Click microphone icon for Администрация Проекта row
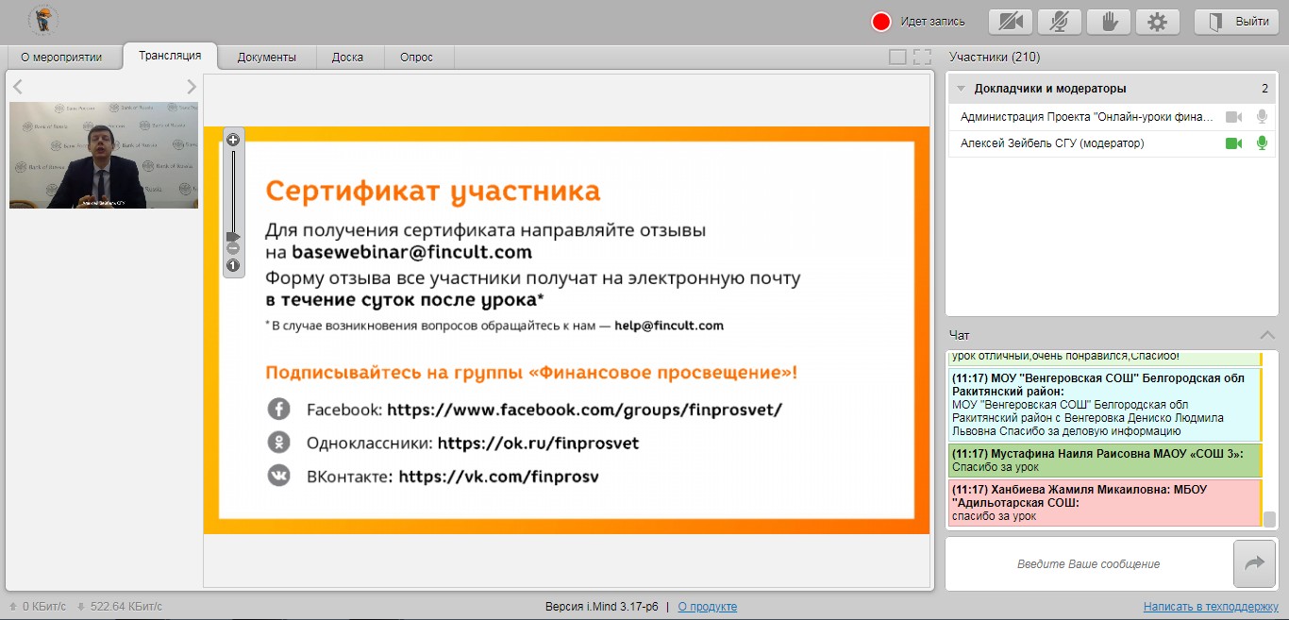 click(1262, 117)
